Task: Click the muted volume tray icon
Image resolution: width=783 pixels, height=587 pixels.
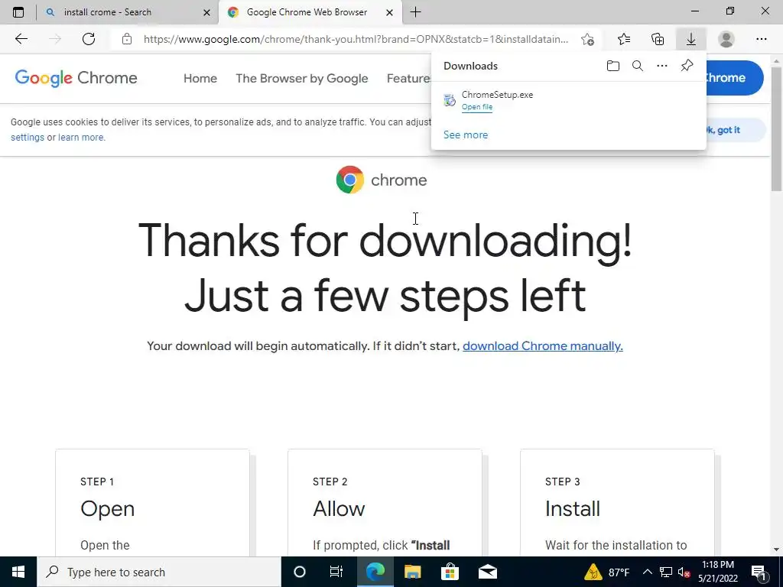Action: (x=684, y=572)
